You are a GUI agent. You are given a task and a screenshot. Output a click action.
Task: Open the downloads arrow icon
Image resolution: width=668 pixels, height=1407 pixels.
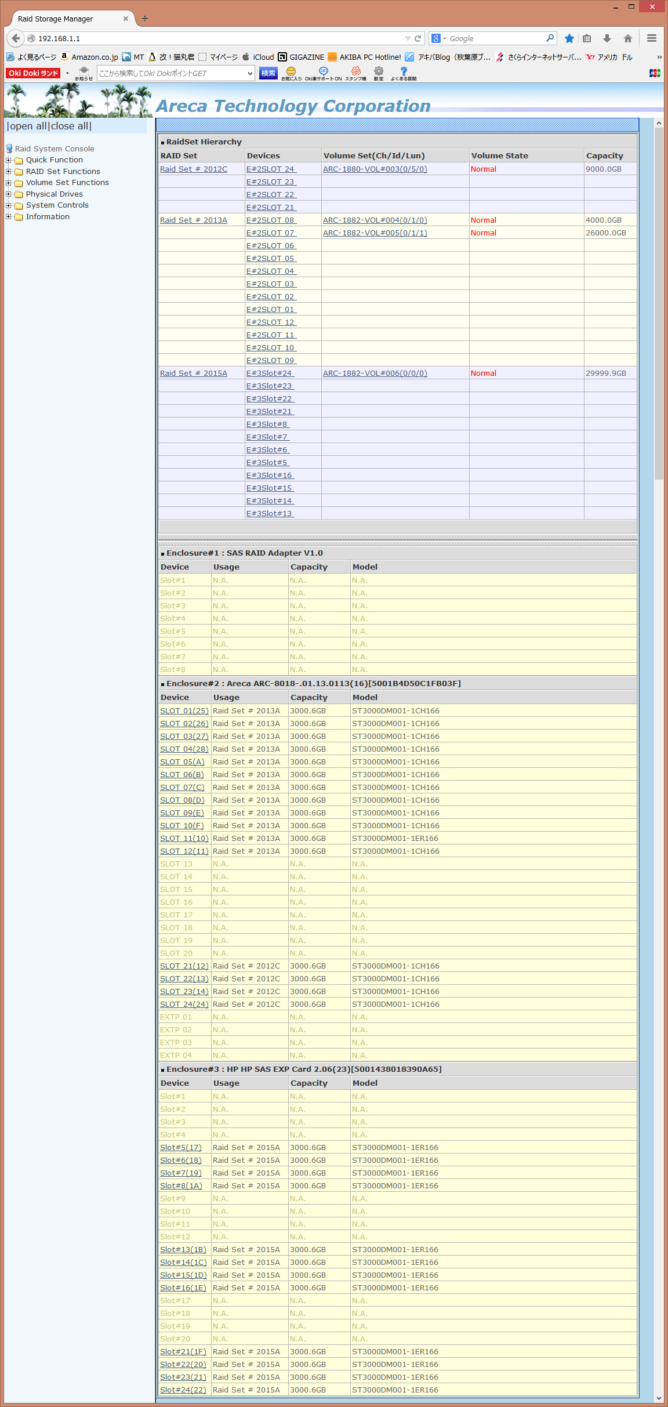pyautogui.click(x=607, y=38)
